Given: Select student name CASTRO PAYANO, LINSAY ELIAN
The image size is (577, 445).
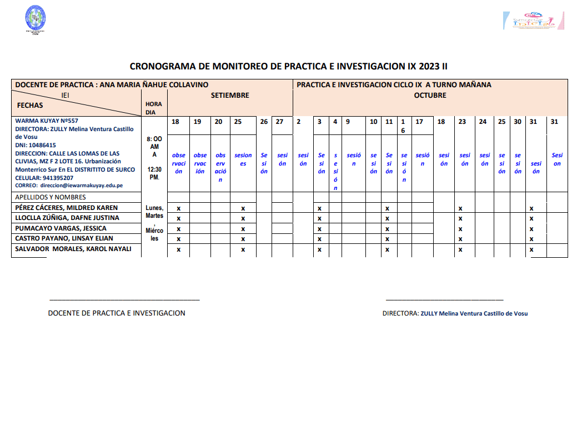Looking at the screenshot, I should (64, 238).
